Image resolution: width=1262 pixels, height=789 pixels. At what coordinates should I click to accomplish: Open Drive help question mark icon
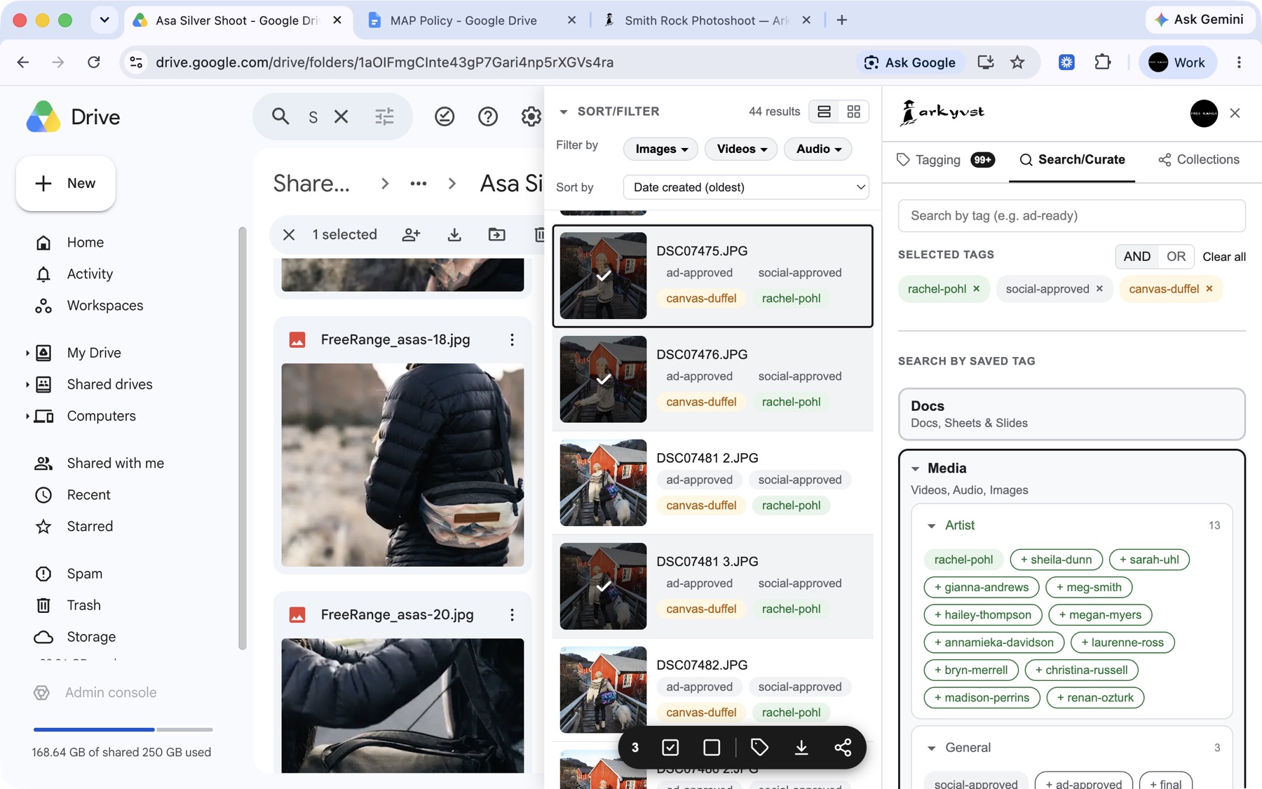[x=488, y=116]
